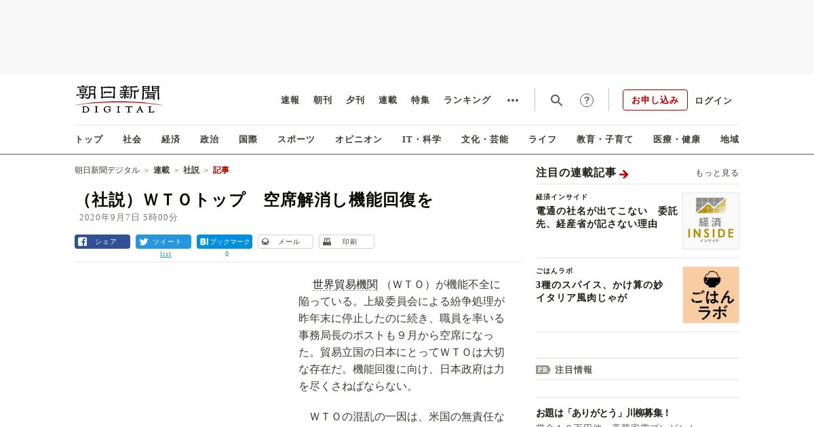Viewport: 814px width, 427px height.
Task: Select the 地域 category tab
Action: (x=730, y=140)
